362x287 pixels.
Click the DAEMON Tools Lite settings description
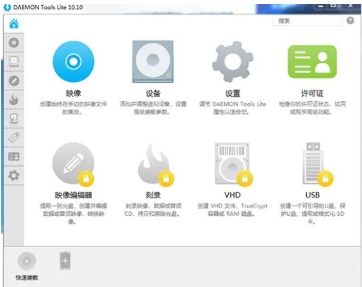233,108
